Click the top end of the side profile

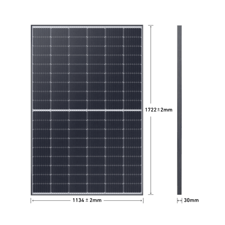pyautogui.click(x=179, y=26)
